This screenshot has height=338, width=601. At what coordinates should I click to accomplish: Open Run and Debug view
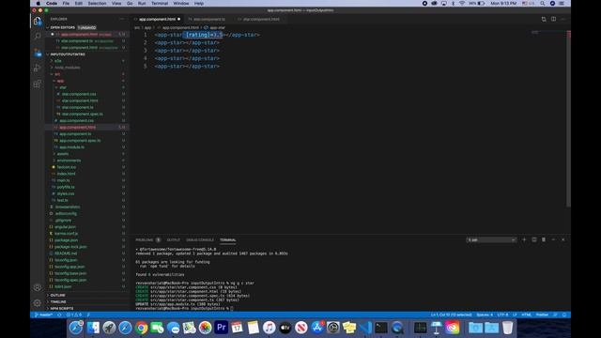38,69
